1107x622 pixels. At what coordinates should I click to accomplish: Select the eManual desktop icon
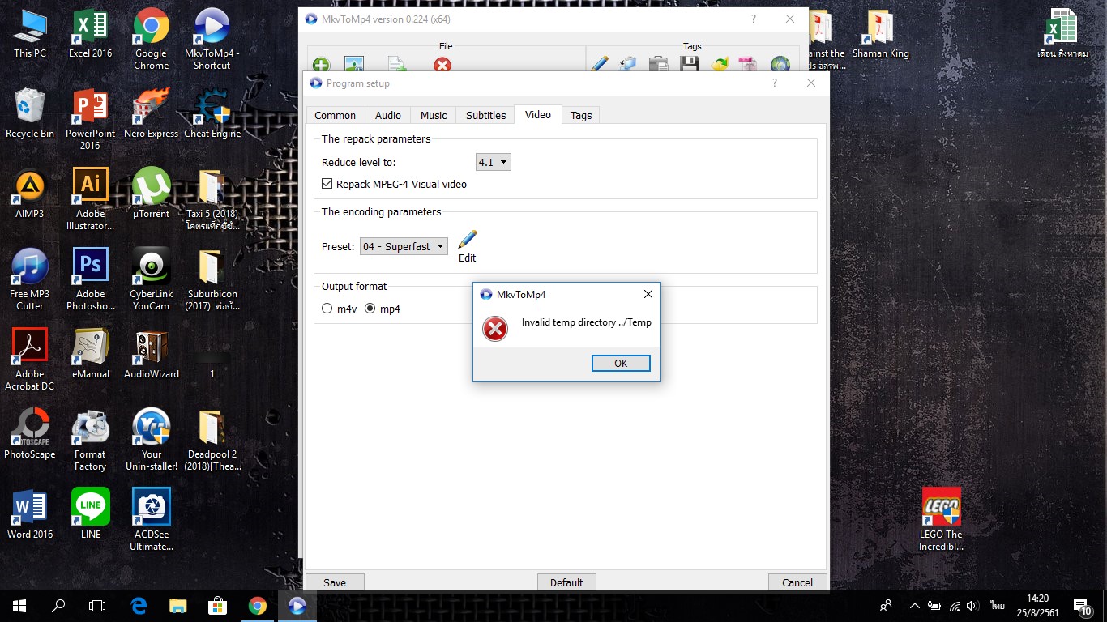coord(91,354)
